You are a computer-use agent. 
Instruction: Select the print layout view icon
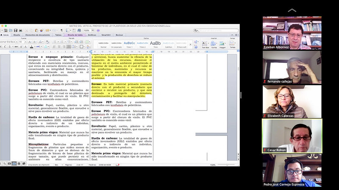point(14,164)
